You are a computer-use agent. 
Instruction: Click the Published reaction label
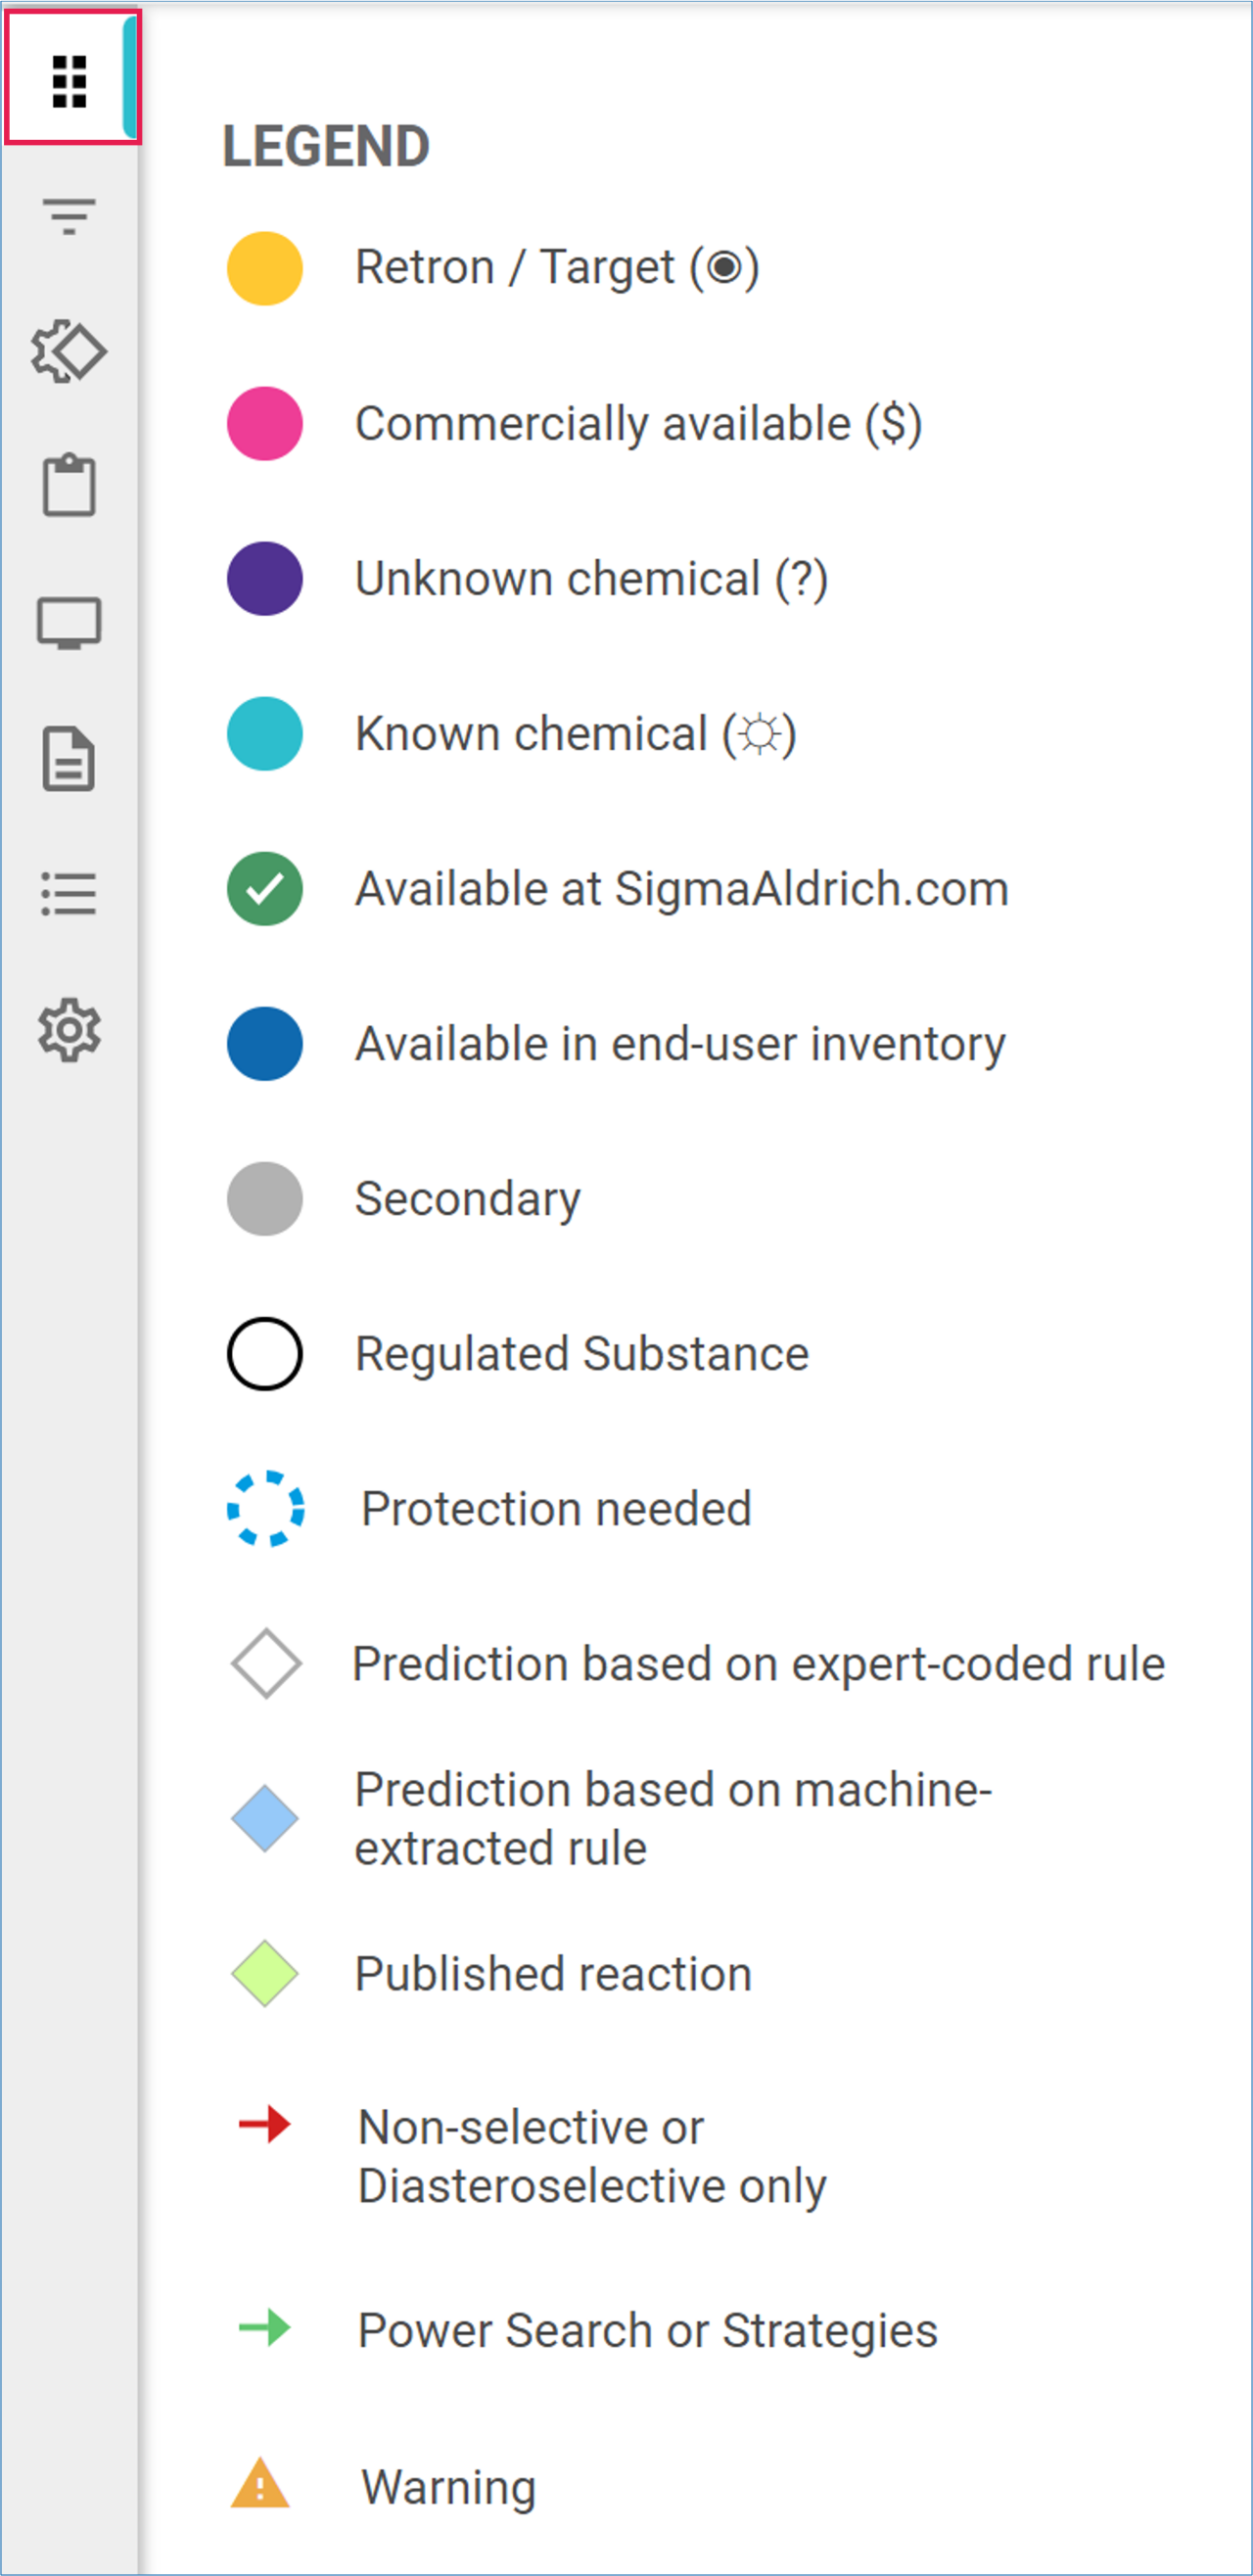[x=553, y=1974]
